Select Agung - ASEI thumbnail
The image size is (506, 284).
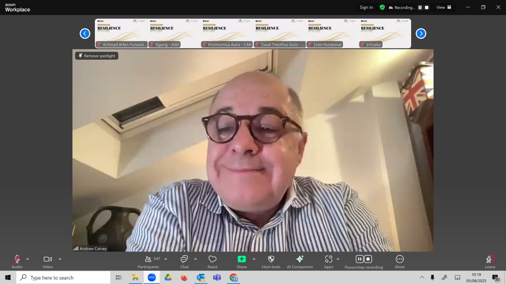click(174, 33)
